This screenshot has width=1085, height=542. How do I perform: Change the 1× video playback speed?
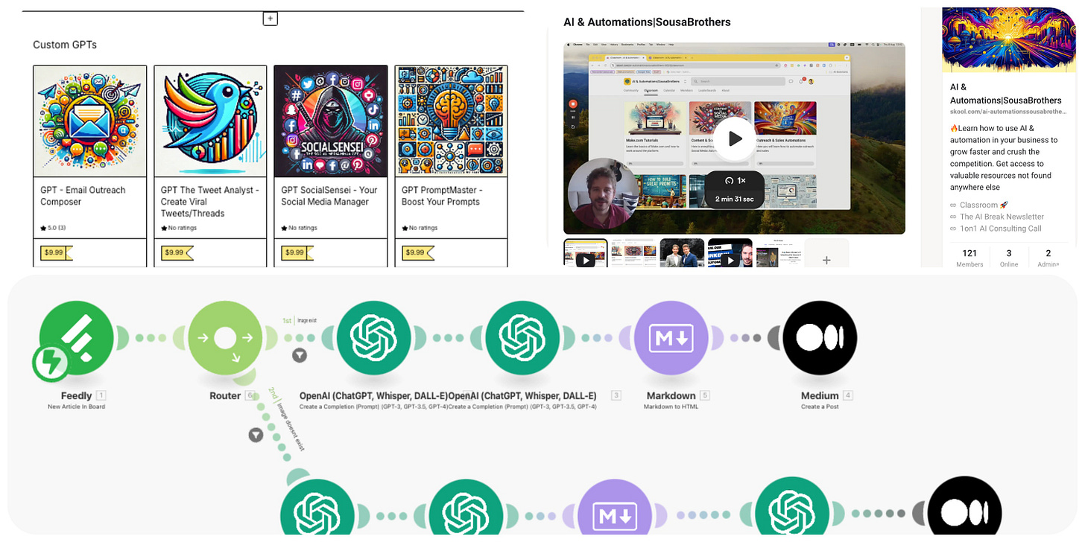[x=735, y=181]
